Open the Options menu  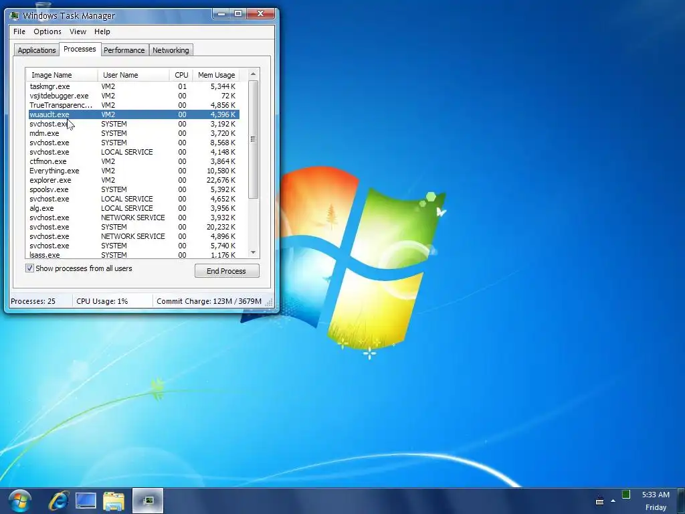point(47,31)
